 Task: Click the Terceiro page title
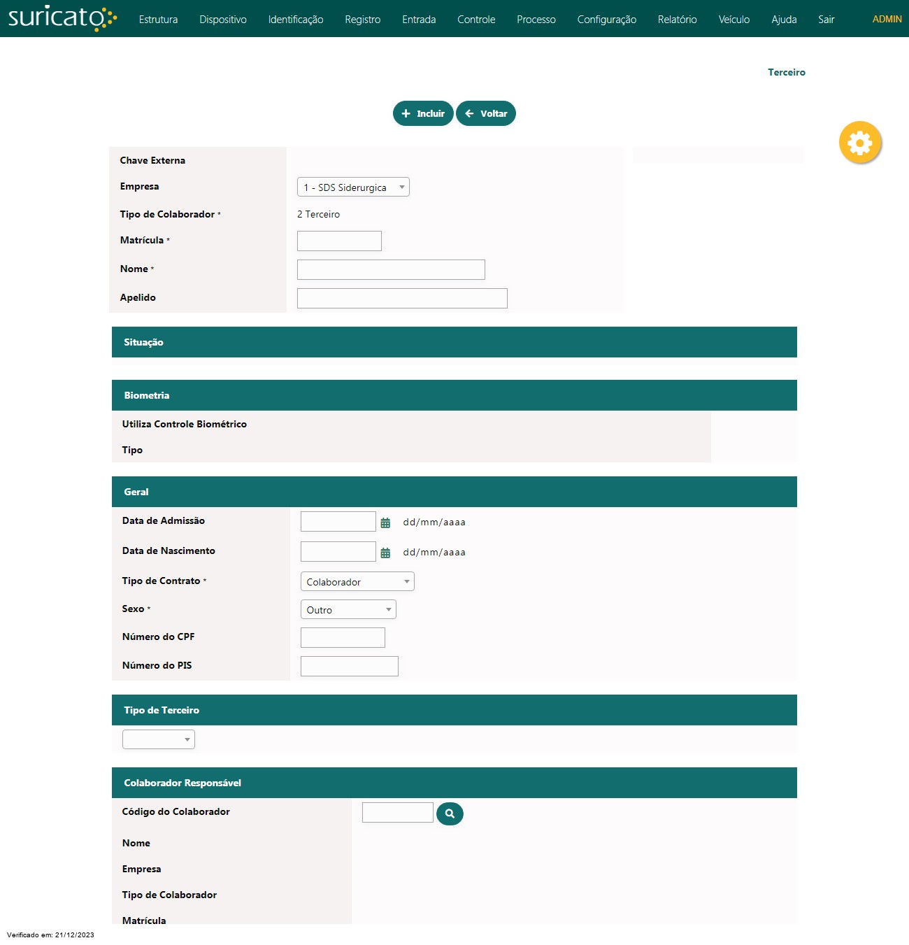point(787,72)
